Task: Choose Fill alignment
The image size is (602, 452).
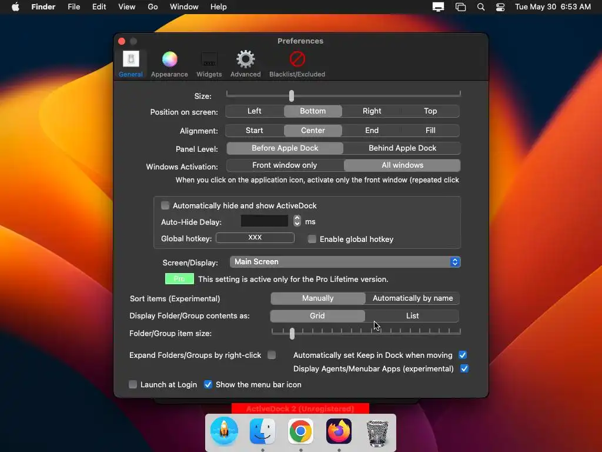Action: point(430,130)
